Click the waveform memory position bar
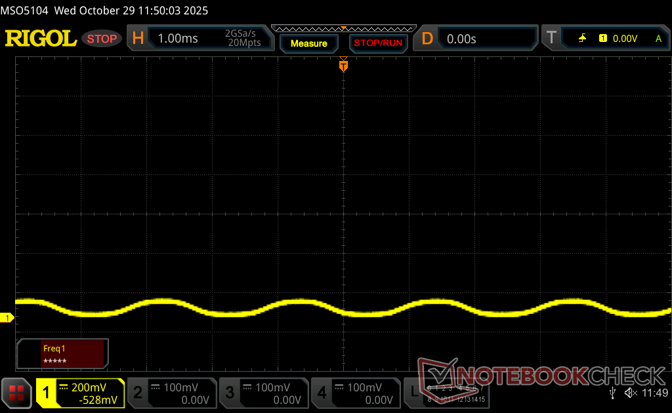The height and width of the screenshot is (413, 672). (x=343, y=28)
